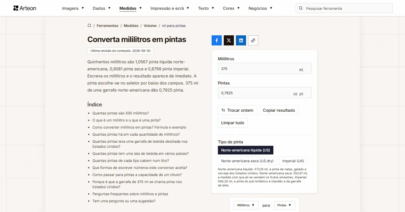This screenshot has width=405, height=212.
Task: Jump to 'Como converter mililitros em pintas?'
Action: coord(139,127)
